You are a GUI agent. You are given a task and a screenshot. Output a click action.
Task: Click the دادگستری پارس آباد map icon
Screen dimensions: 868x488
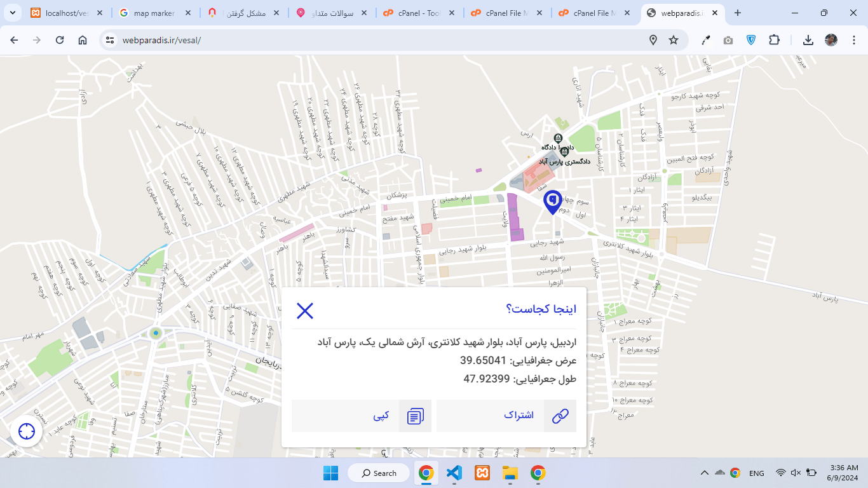[564, 152]
